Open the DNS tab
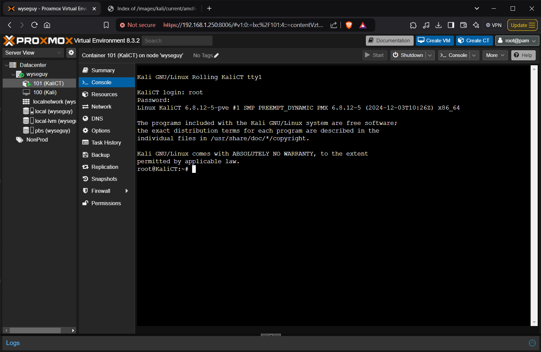Screen dimensions: 541x352 pos(107,119)
